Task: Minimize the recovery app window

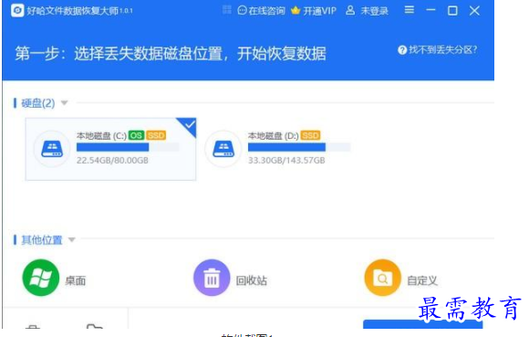Action: click(430, 10)
